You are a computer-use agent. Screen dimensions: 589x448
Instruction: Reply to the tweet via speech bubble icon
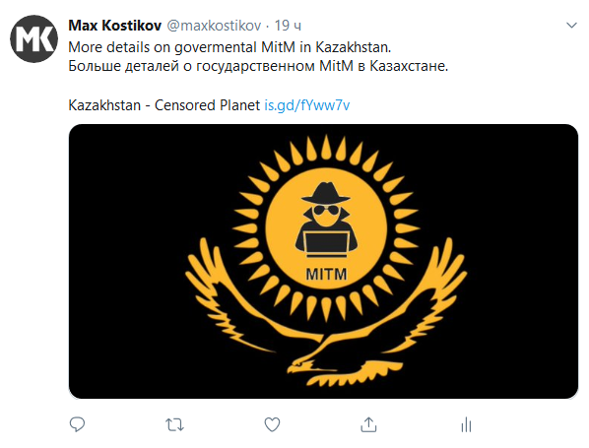pyautogui.click(x=78, y=424)
